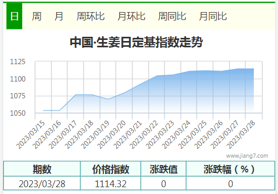Open the 月 monthly tab
The width and height of the screenshot is (278, 194).
(x=59, y=16)
